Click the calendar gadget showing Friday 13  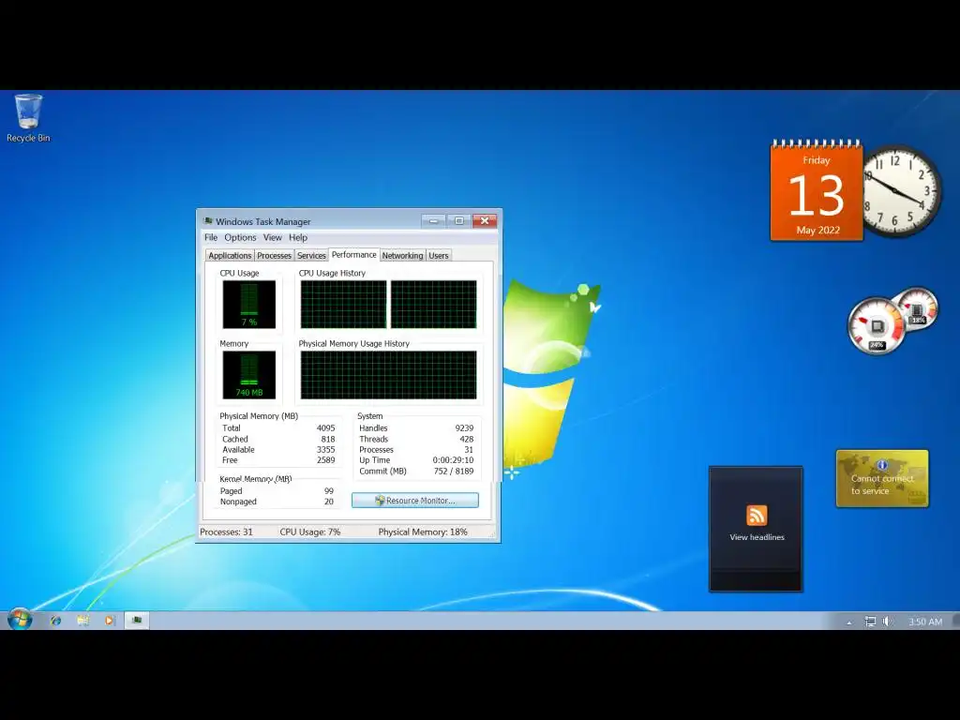click(x=817, y=190)
